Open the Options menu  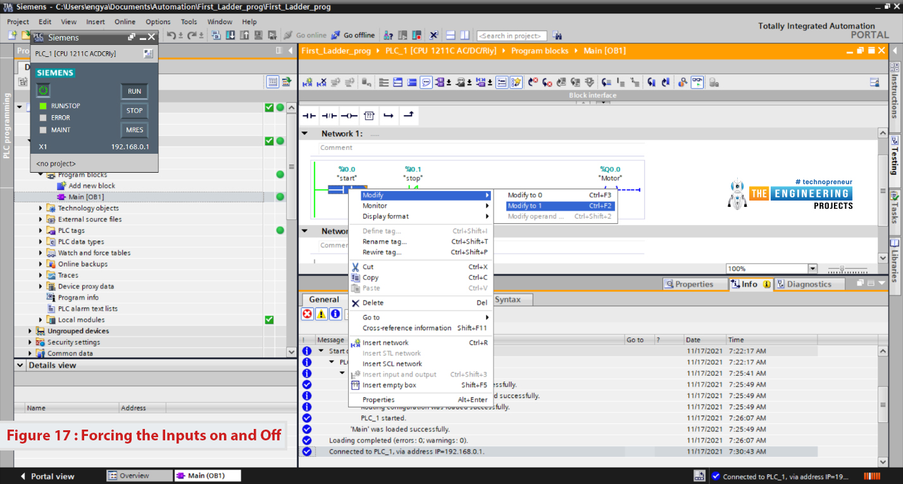click(x=158, y=22)
